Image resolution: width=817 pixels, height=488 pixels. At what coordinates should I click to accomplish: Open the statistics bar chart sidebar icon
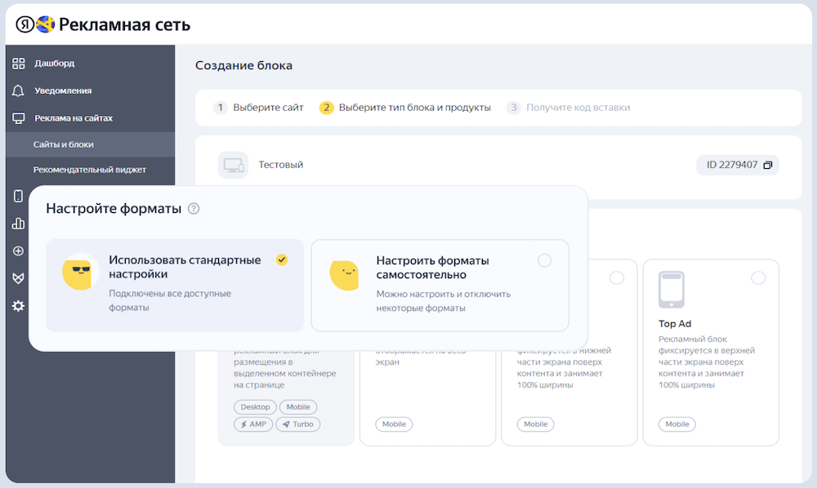point(18,223)
